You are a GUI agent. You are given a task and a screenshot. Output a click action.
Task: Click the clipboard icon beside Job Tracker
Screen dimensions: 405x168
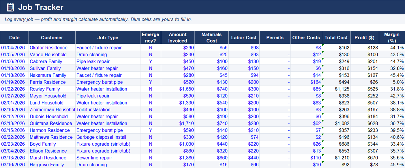point(10,7)
